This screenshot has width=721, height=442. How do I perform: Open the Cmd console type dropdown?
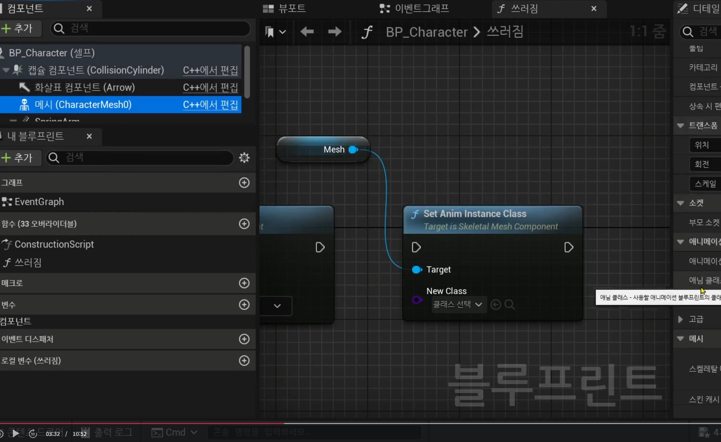(x=174, y=432)
